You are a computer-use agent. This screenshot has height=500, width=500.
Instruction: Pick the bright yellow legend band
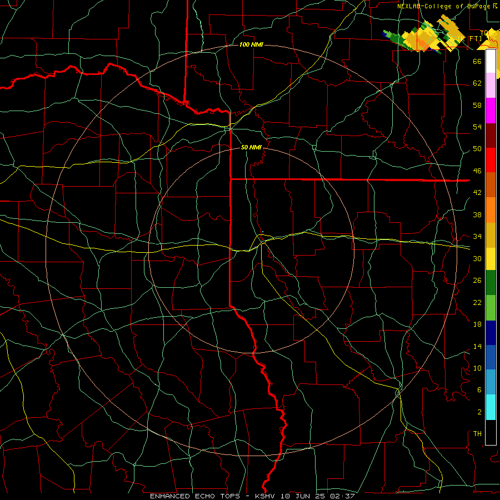[491, 258]
